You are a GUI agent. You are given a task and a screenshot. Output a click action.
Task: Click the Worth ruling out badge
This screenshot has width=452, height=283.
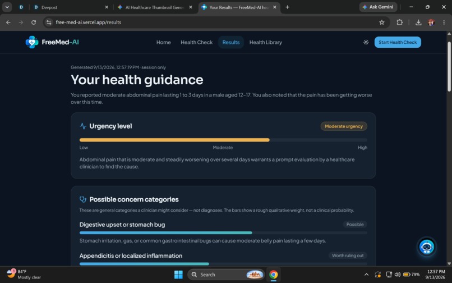(348, 255)
